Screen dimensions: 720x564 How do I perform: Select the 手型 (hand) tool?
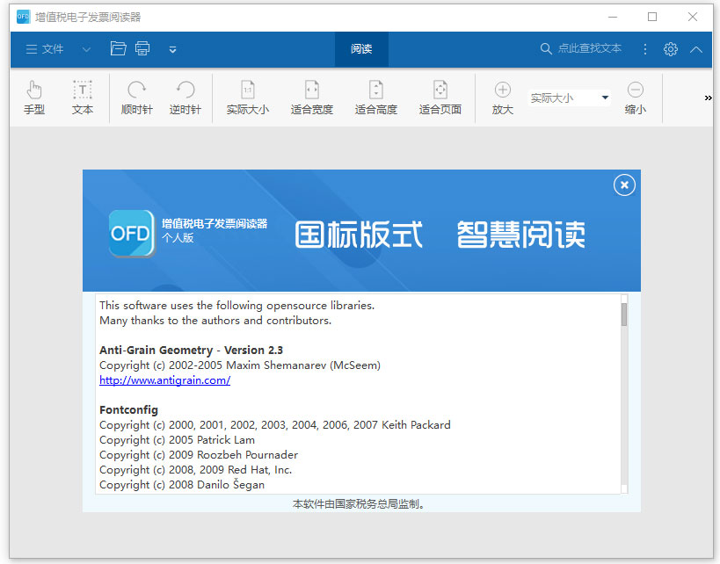33,97
